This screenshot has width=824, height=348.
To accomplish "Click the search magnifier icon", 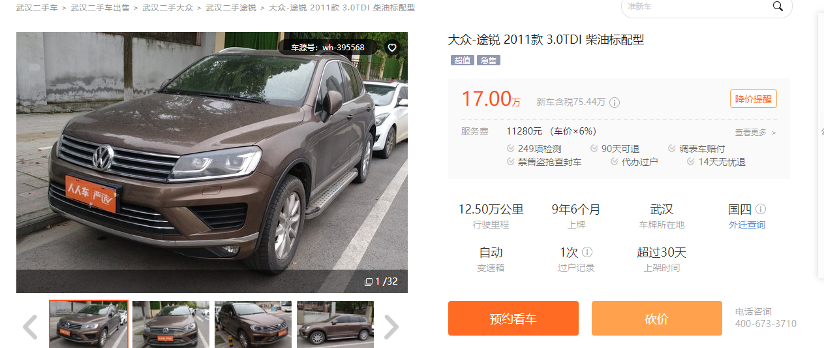I will pyautogui.click(x=778, y=7).
